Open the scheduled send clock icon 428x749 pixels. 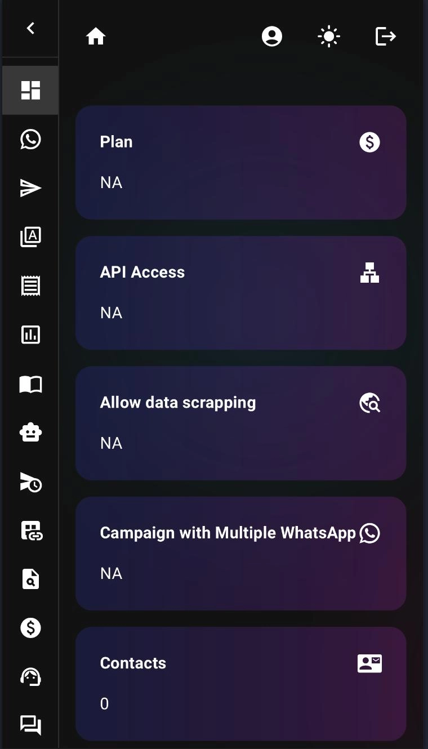tap(30, 482)
